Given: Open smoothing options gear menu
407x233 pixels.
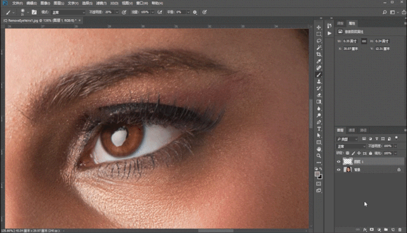Looking at the screenshot, I should tap(195, 12).
